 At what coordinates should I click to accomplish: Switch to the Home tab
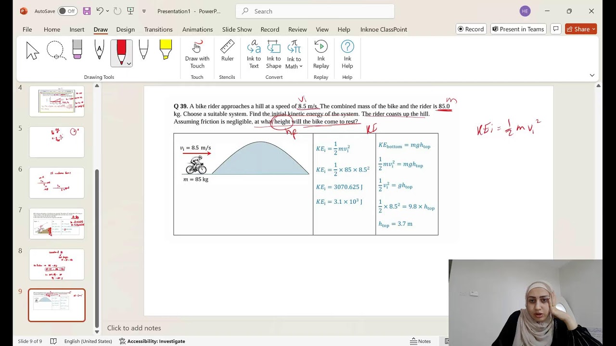[x=52, y=29]
